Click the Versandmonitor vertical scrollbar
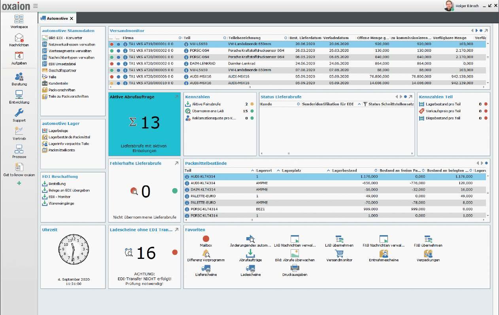This screenshot has width=499, height=315. [x=488, y=63]
